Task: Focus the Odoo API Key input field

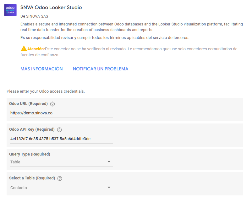Action: coord(61,139)
